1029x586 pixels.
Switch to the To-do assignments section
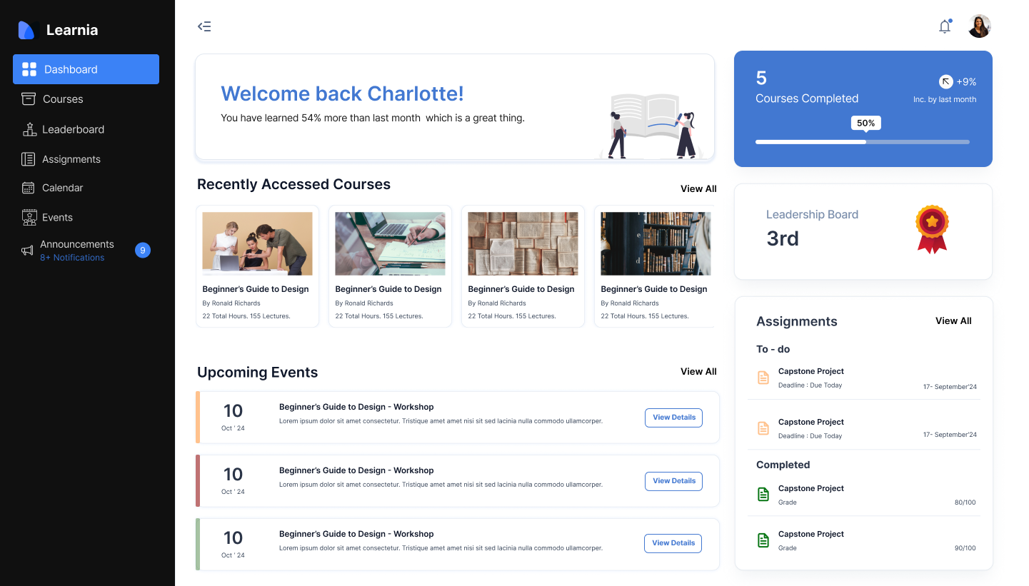pyautogui.click(x=773, y=349)
